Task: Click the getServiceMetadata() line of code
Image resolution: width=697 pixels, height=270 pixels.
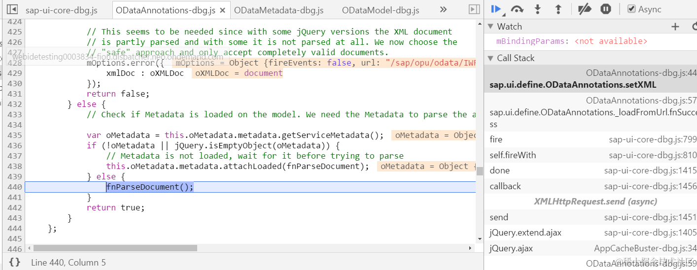Action: 235,135
